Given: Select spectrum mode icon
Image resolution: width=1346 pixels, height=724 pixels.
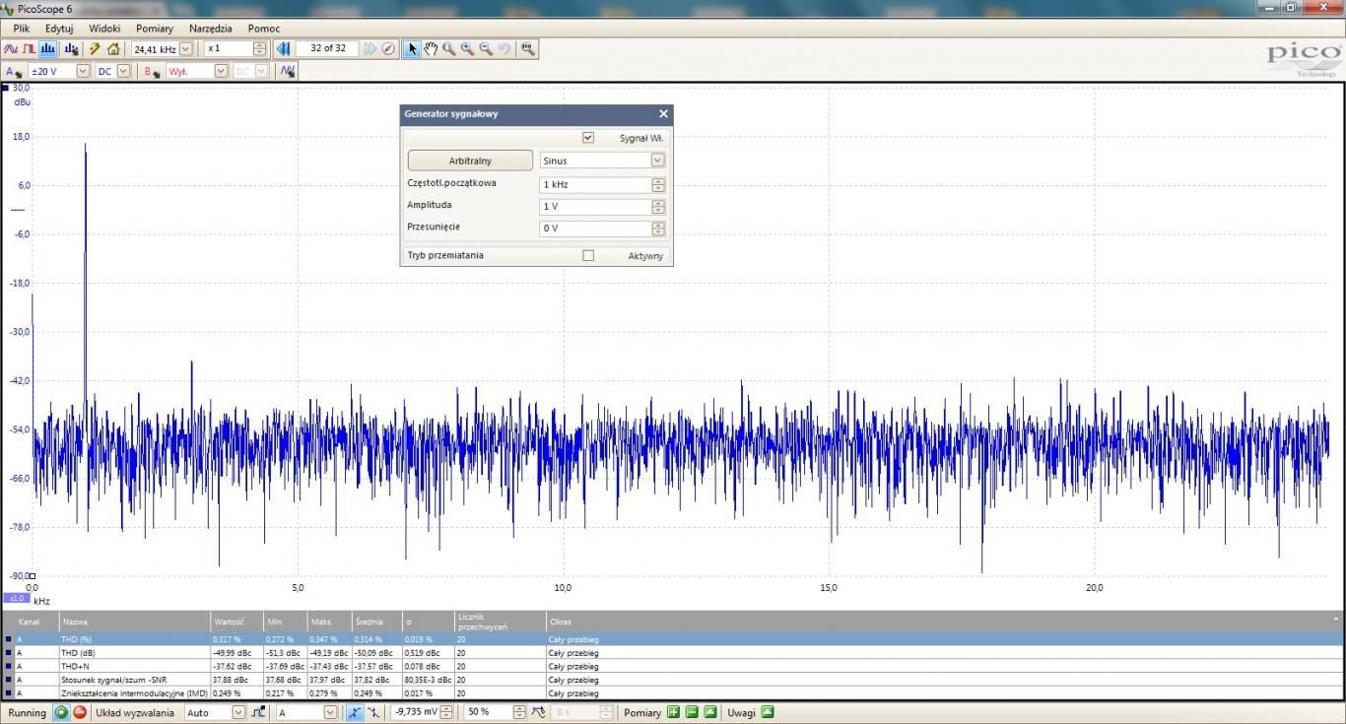Looking at the screenshot, I should 47,48.
